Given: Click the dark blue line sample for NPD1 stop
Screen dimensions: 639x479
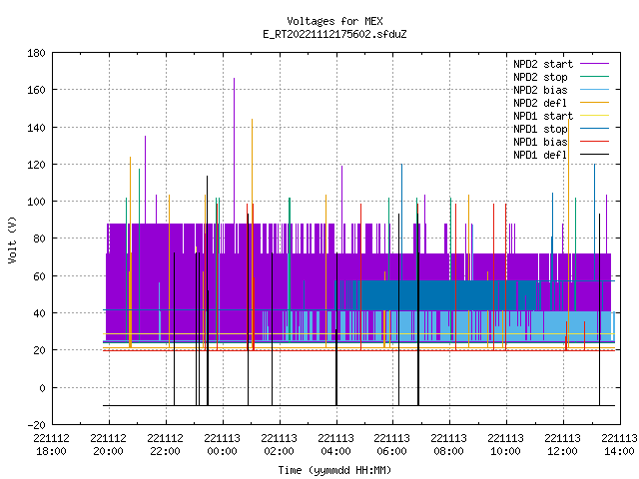Looking at the screenshot, I should click(595, 129).
